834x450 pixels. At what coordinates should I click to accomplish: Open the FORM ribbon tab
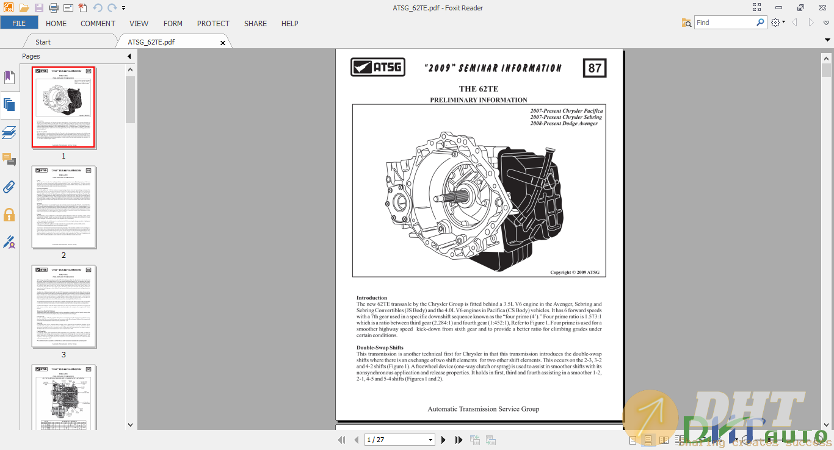pyautogui.click(x=173, y=23)
